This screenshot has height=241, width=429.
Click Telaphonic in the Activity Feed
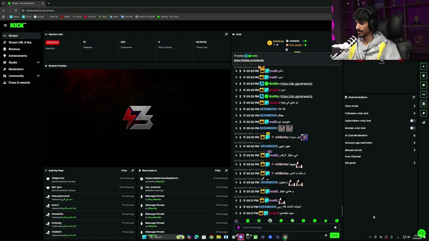(58, 178)
